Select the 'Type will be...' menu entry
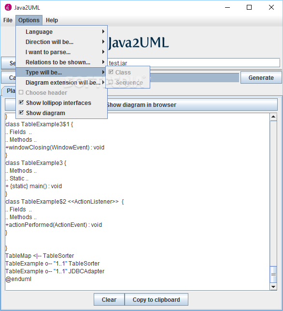Image resolution: width=283 pixels, height=311 pixels. click(x=62, y=73)
